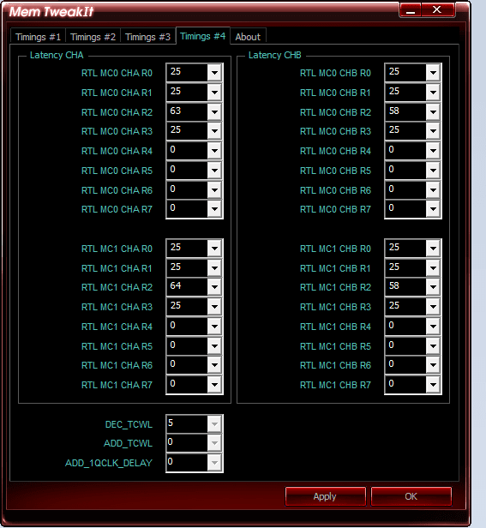This screenshot has height=528, width=486.
Task: Open RTL MC1 CHA R5 dropdown arrow
Action: 214,345
